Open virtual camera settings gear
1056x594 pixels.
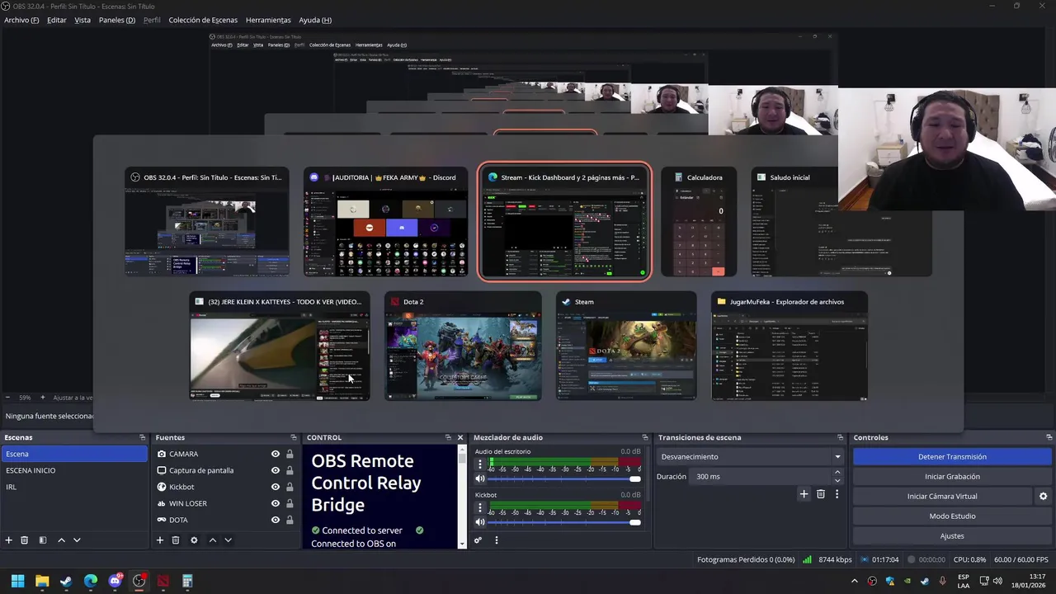click(1043, 496)
